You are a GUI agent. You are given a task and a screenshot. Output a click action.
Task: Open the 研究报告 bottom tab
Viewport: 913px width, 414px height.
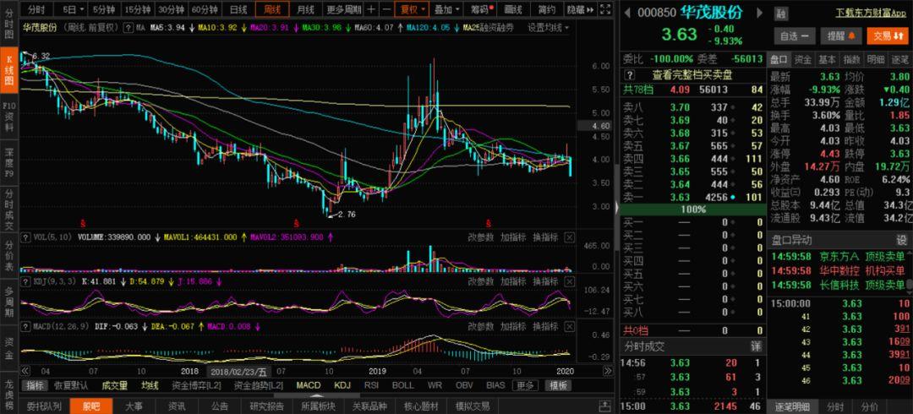266,406
